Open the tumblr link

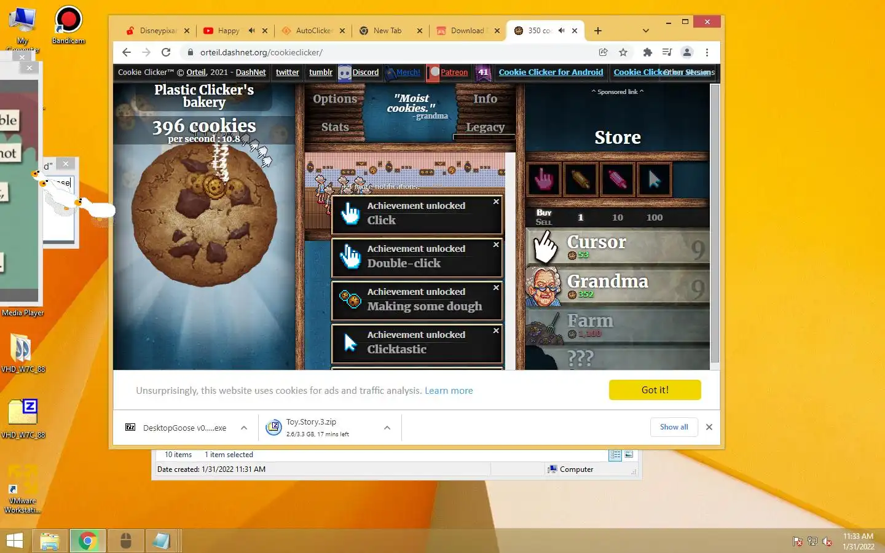(x=321, y=73)
